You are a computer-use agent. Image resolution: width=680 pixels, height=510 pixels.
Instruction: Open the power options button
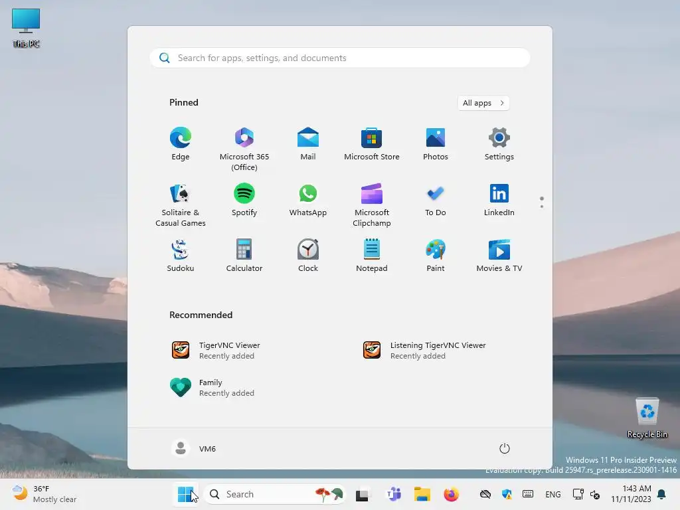pyautogui.click(x=505, y=448)
